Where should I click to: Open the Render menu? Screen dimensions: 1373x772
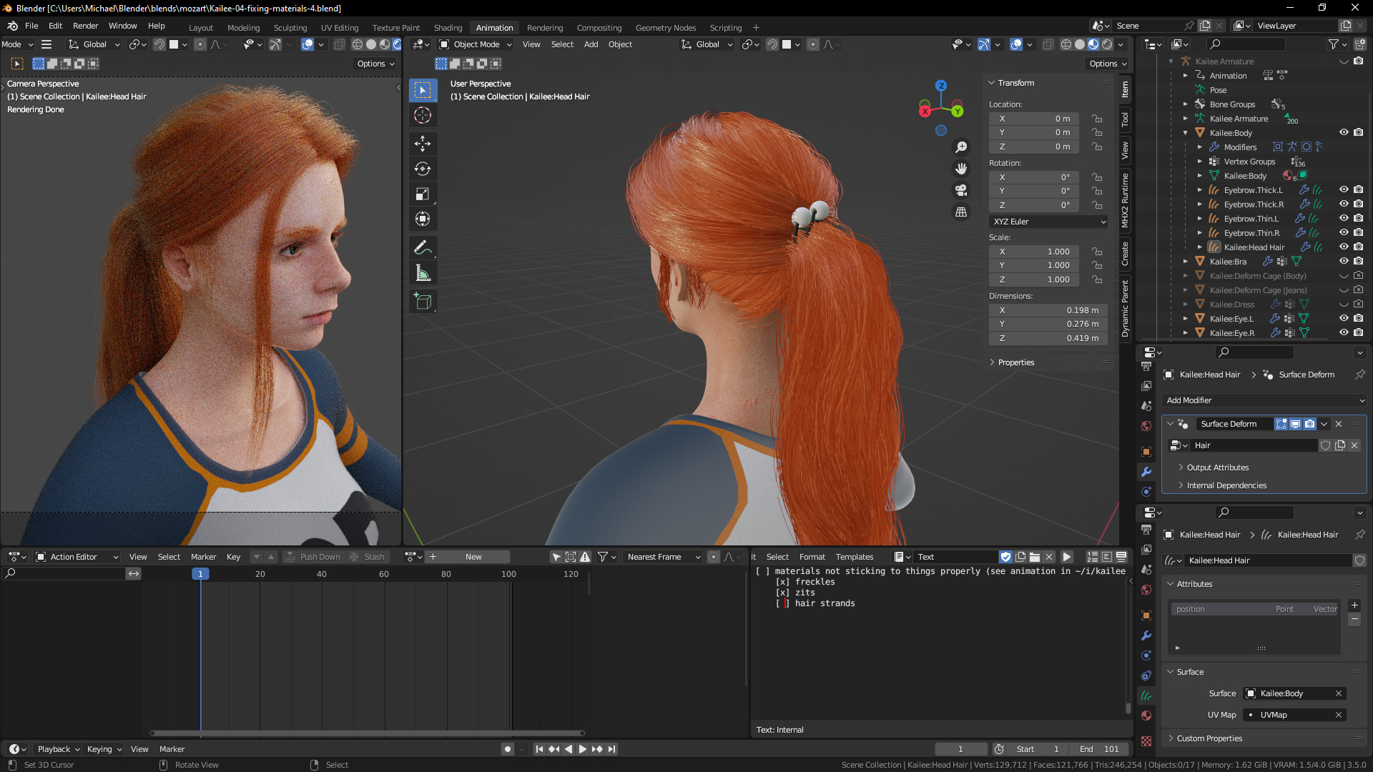click(85, 26)
